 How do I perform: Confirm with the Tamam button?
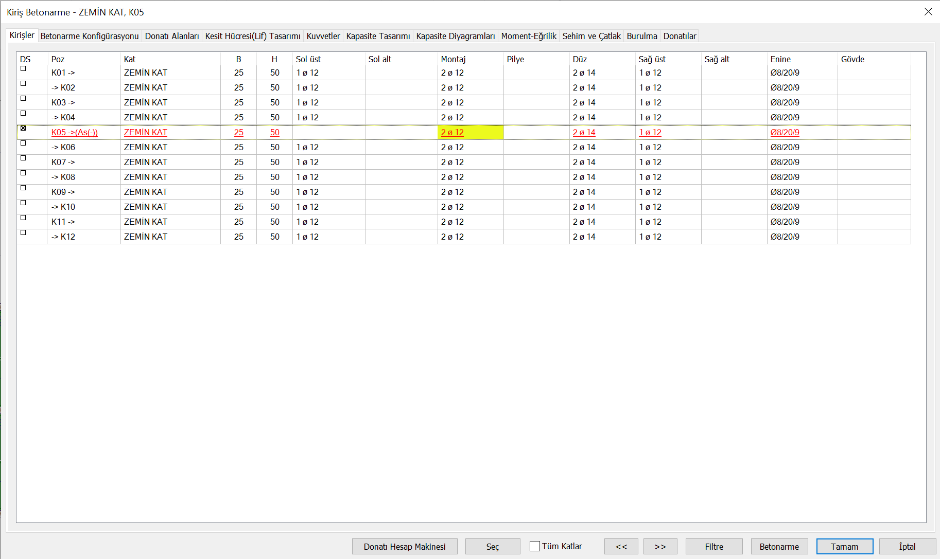(844, 547)
